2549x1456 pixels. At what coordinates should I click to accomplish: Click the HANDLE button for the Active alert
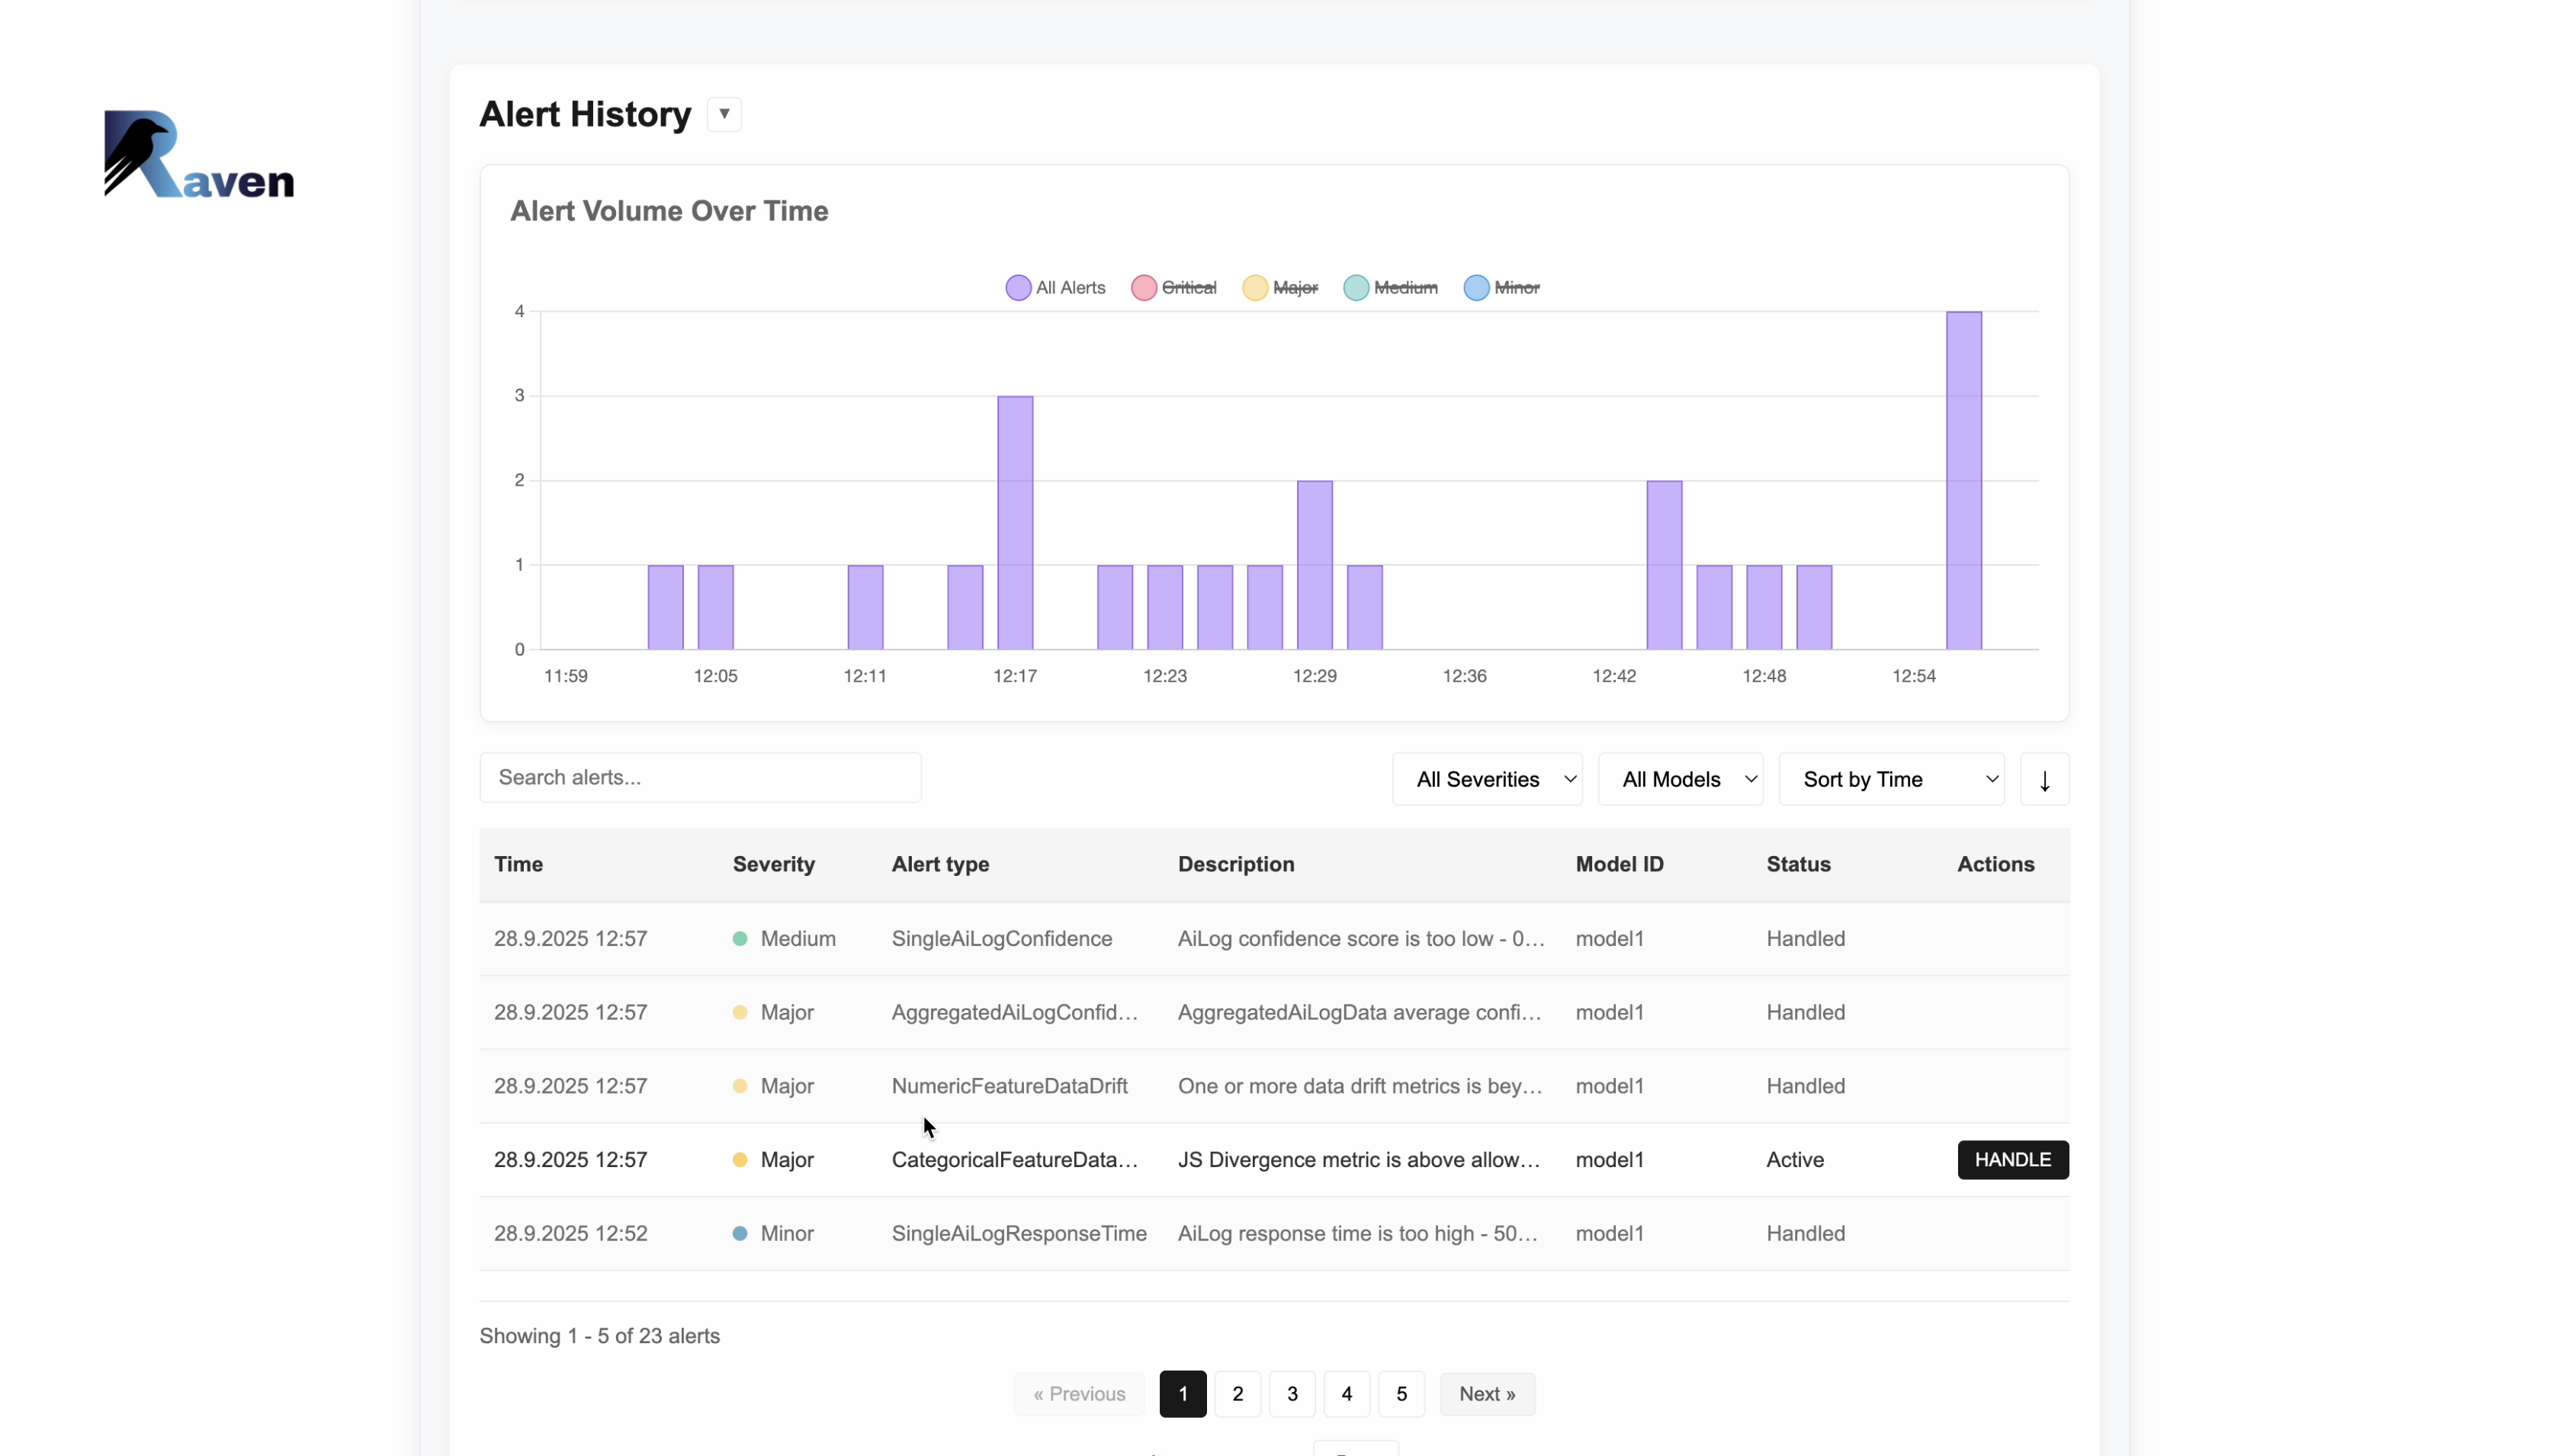[2012, 1159]
